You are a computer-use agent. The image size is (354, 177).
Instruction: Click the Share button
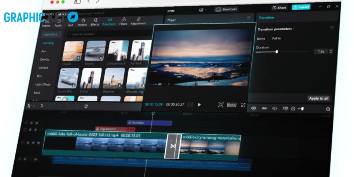[x=280, y=8]
